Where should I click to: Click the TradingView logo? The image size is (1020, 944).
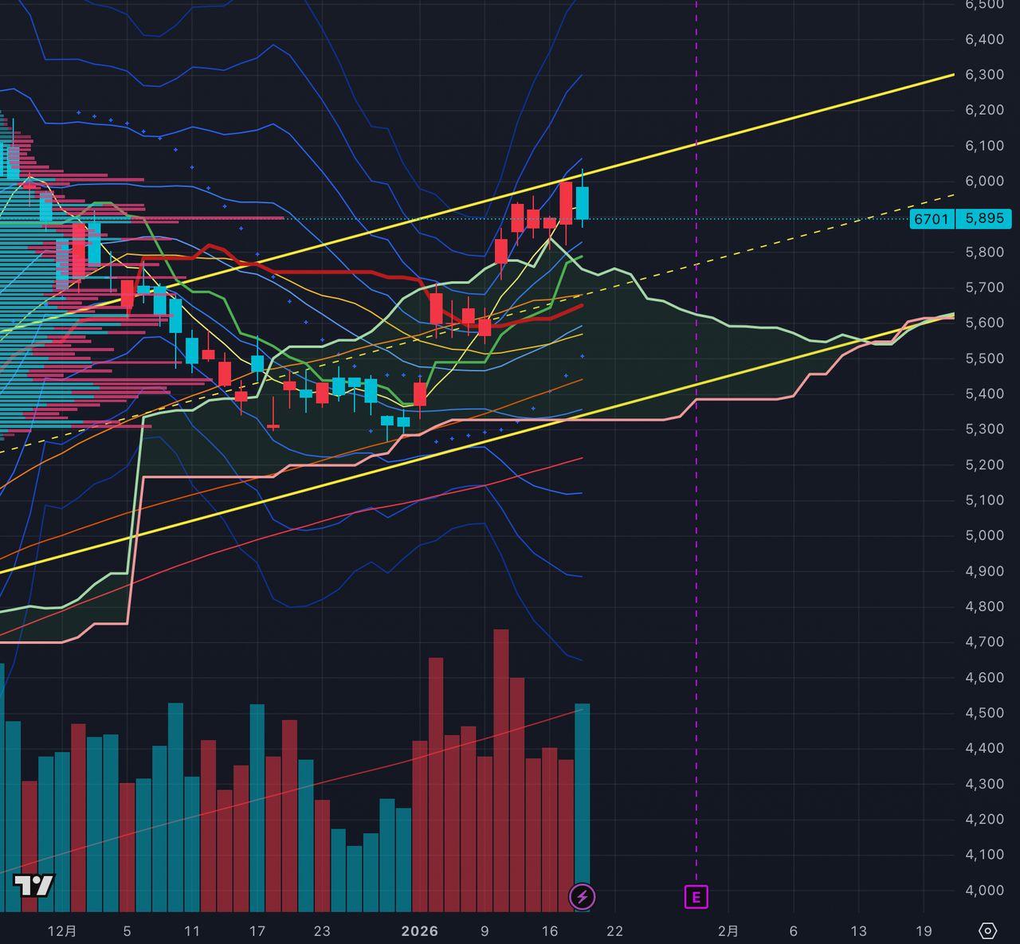(x=33, y=885)
